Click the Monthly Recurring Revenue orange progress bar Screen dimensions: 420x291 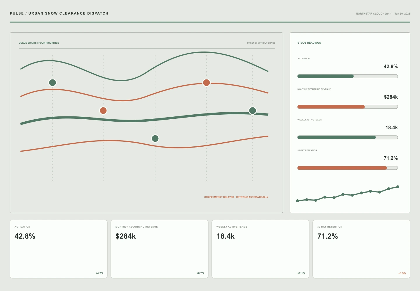[x=348, y=107]
